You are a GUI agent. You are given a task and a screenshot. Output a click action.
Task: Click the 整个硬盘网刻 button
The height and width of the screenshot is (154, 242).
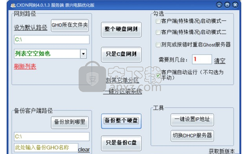[x=121, y=30]
